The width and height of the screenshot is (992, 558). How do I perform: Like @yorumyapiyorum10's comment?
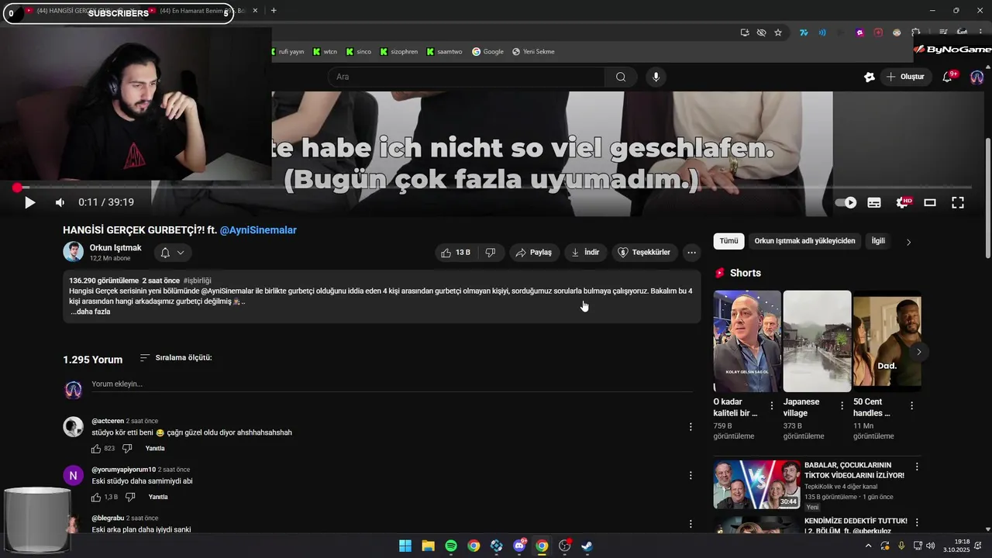coord(96,498)
